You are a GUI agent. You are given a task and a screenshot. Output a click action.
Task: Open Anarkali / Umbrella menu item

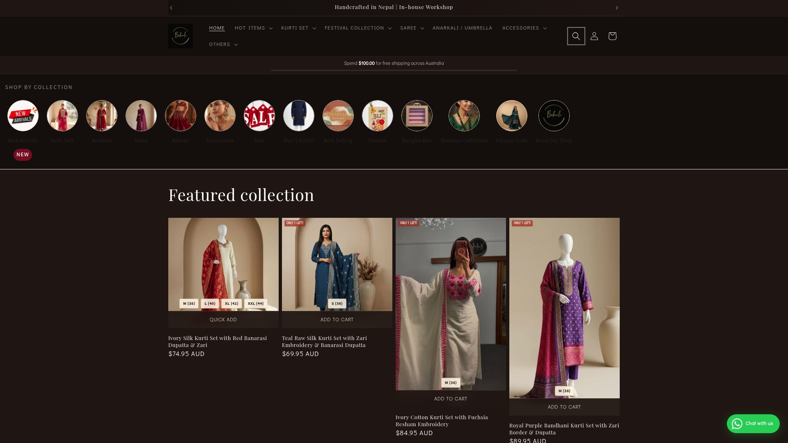tap(462, 28)
